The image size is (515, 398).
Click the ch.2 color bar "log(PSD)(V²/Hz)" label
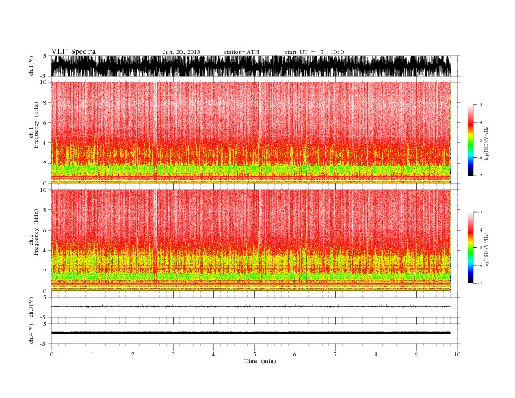[x=486, y=250]
